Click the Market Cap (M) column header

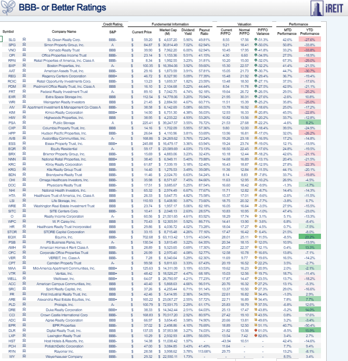point(168,32)
